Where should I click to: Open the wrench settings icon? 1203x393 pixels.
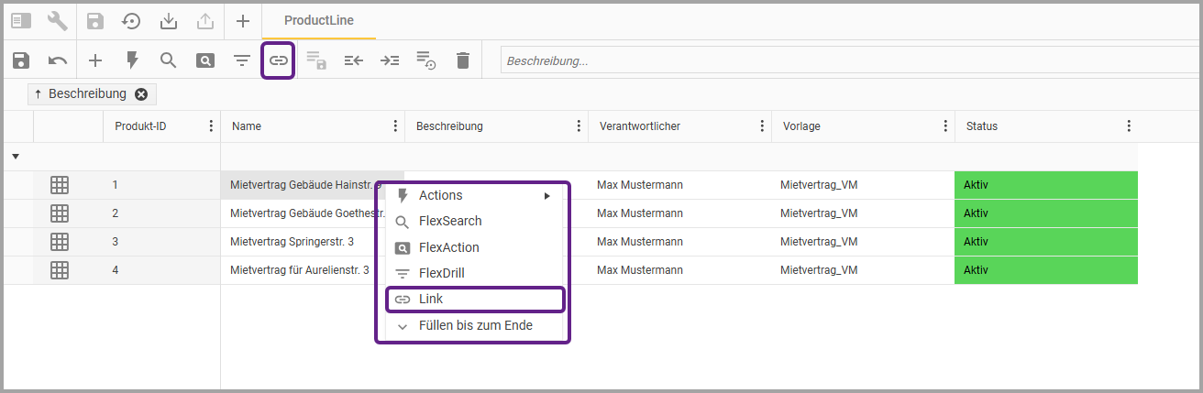pyautogui.click(x=57, y=20)
